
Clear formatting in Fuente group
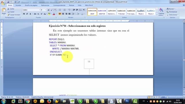[x=55, y=10]
